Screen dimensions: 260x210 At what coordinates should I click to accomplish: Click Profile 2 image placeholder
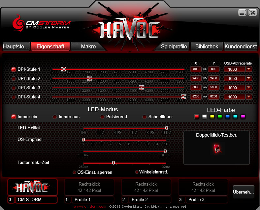pos(146,187)
